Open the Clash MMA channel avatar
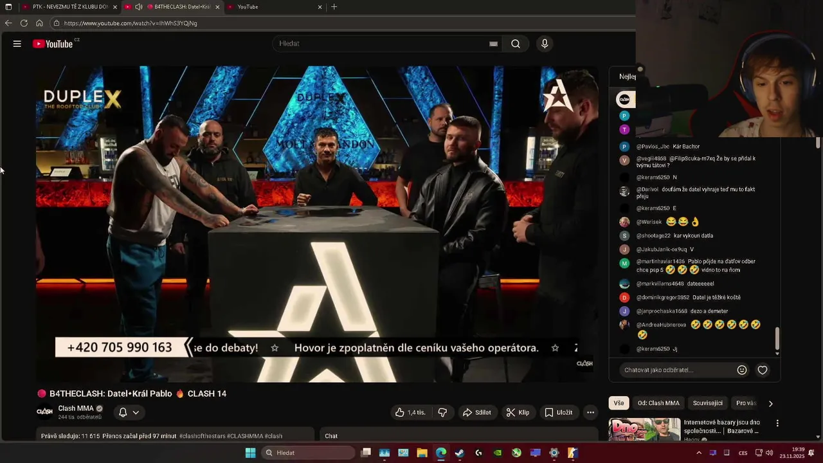The image size is (823, 463). 45,412
